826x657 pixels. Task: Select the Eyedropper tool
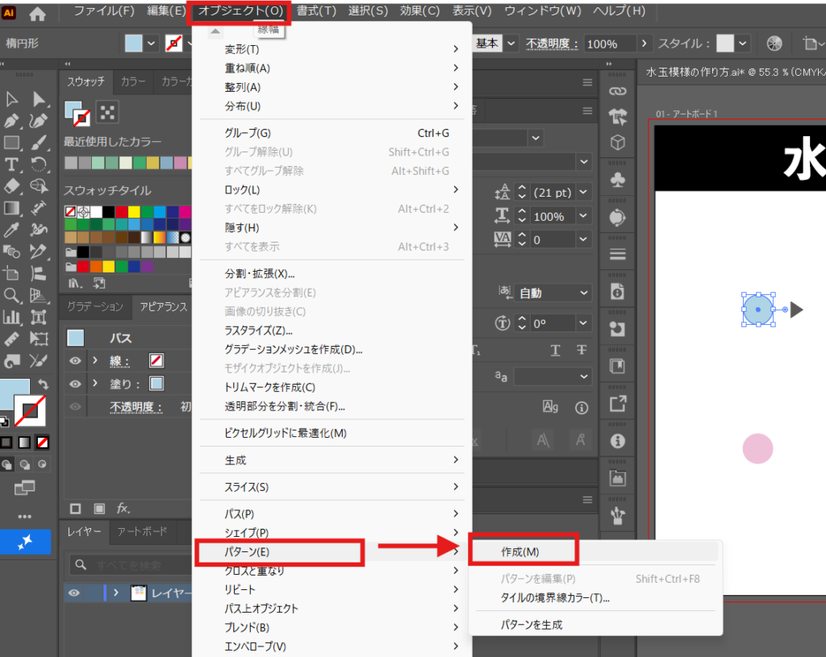(x=12, y=230)
